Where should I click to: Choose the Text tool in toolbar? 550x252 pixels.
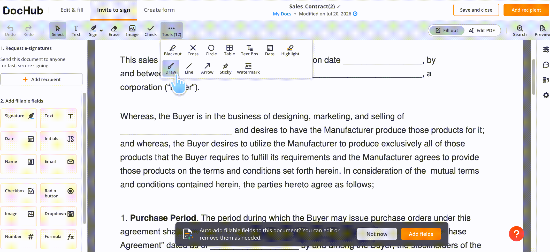coord(76,31)
